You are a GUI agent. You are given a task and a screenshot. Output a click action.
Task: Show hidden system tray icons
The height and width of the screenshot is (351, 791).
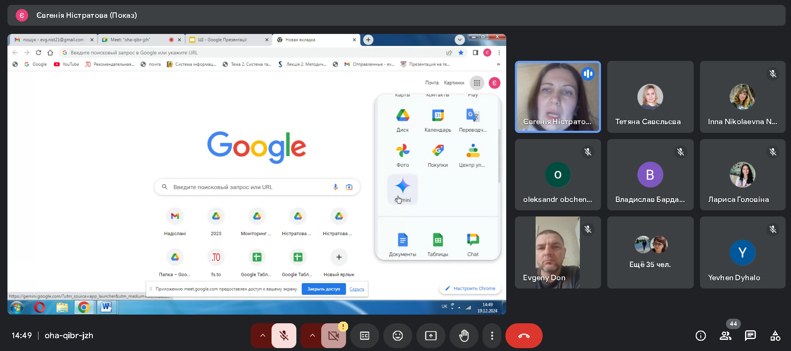[459, 308]
